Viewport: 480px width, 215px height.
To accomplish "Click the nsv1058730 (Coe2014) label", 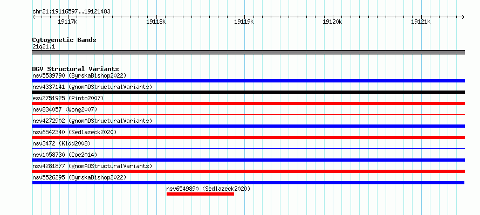I will (x=65, y=155).
